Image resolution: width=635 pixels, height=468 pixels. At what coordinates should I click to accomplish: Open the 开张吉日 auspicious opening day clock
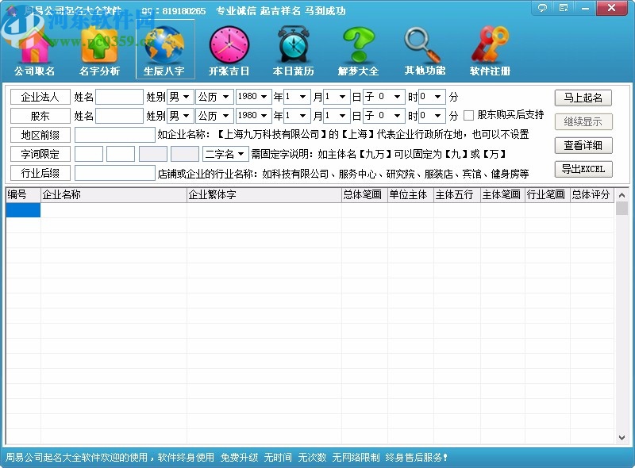click(229, 45)
